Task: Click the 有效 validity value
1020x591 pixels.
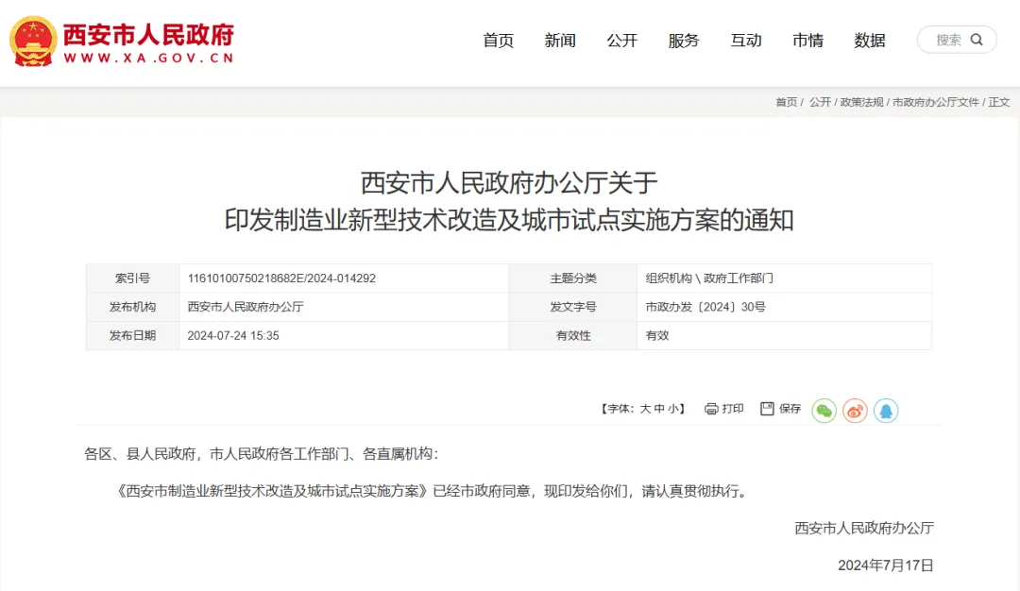Action: click(657, 335)
